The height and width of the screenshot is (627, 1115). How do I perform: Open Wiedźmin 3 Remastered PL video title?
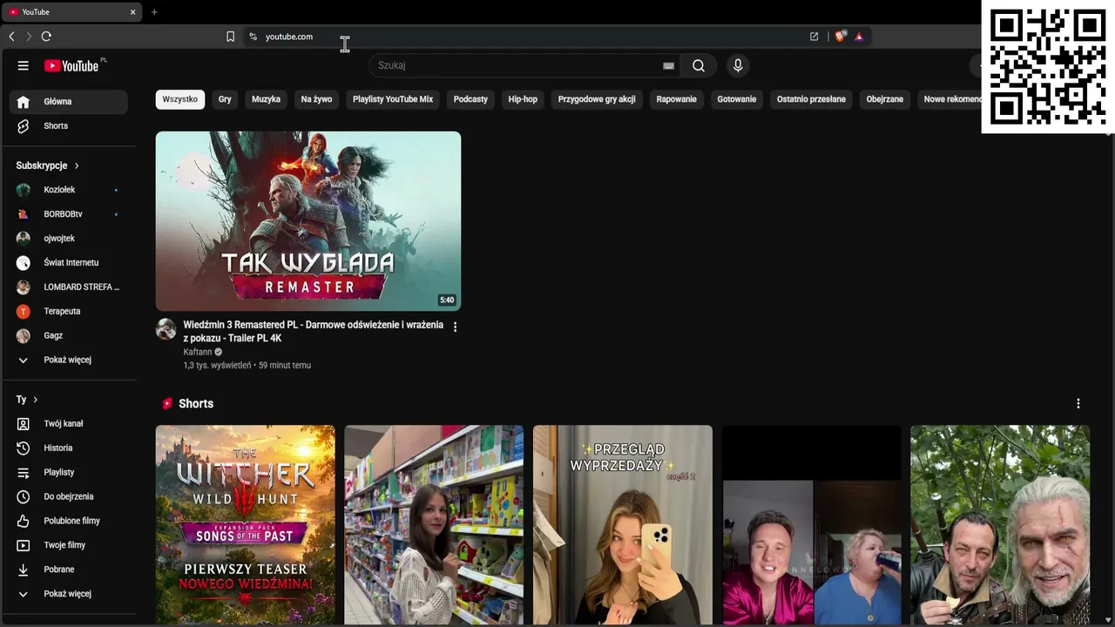point(314,332)
